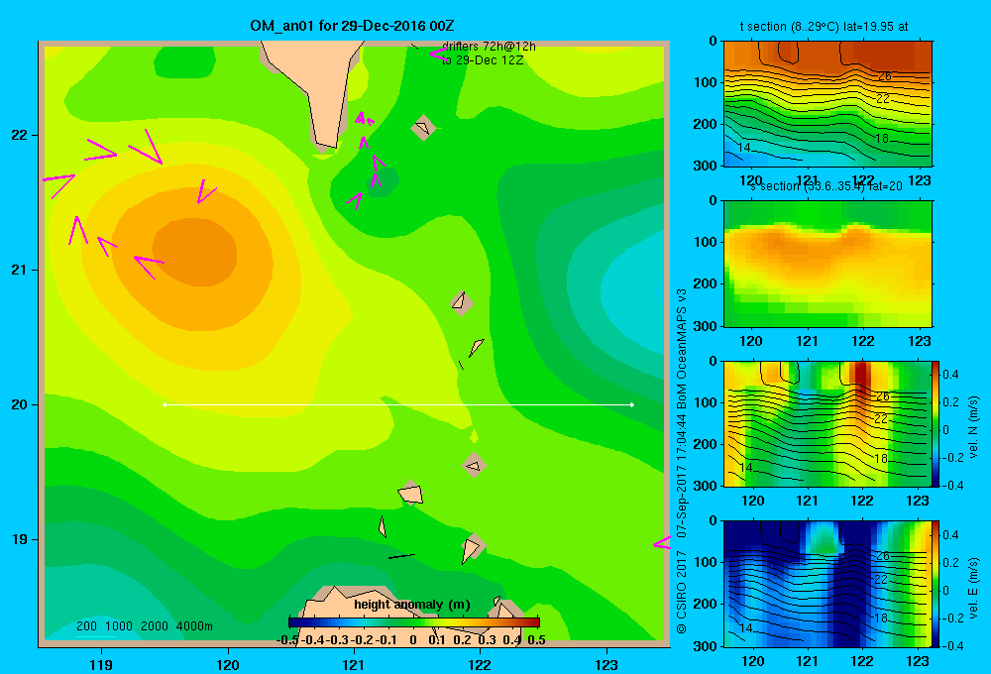Click the magenta drifter arrow beside the drifters legend

coord(438,54)
